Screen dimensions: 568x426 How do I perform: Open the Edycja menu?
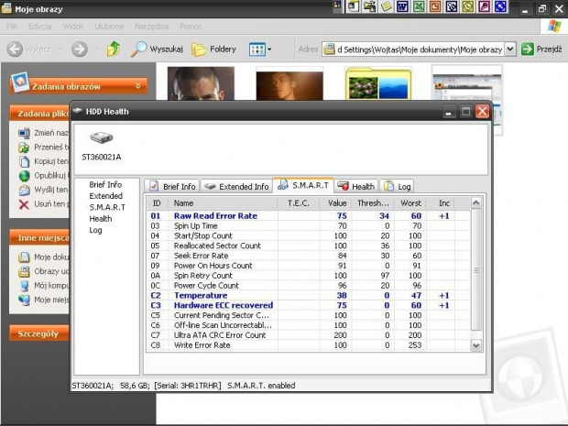pos(39,27)
